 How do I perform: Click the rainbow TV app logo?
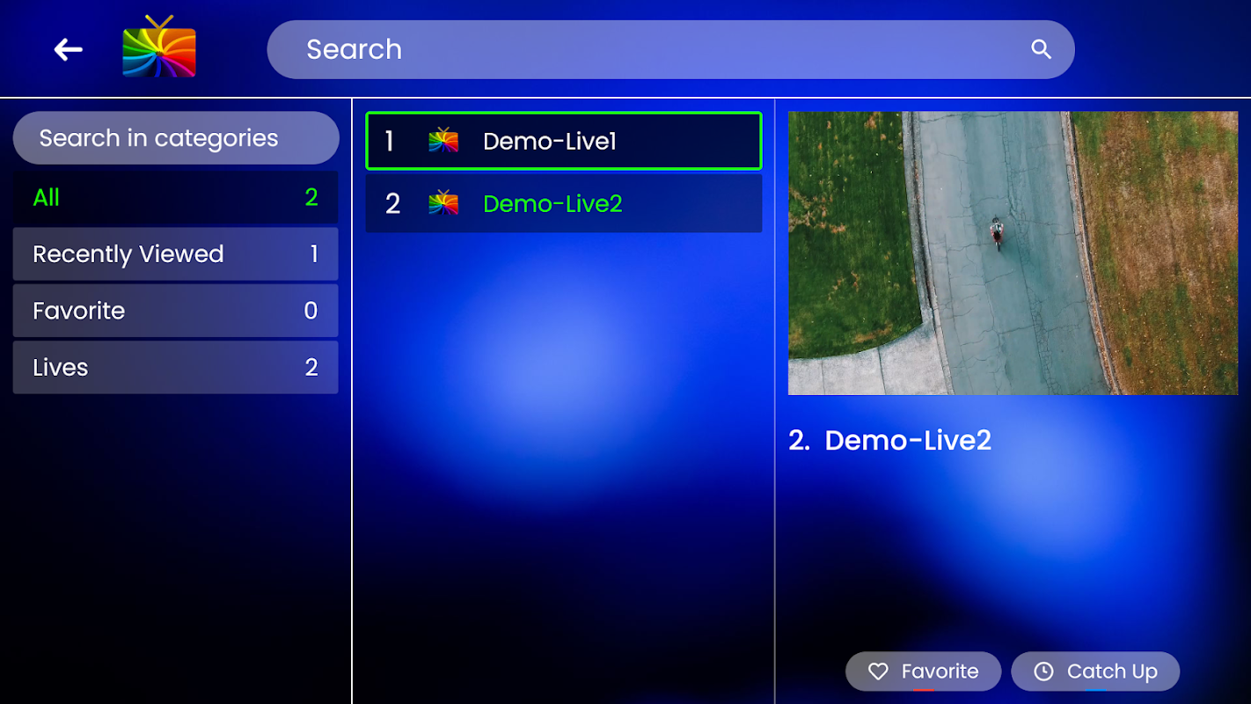click(x=159, y=47)
